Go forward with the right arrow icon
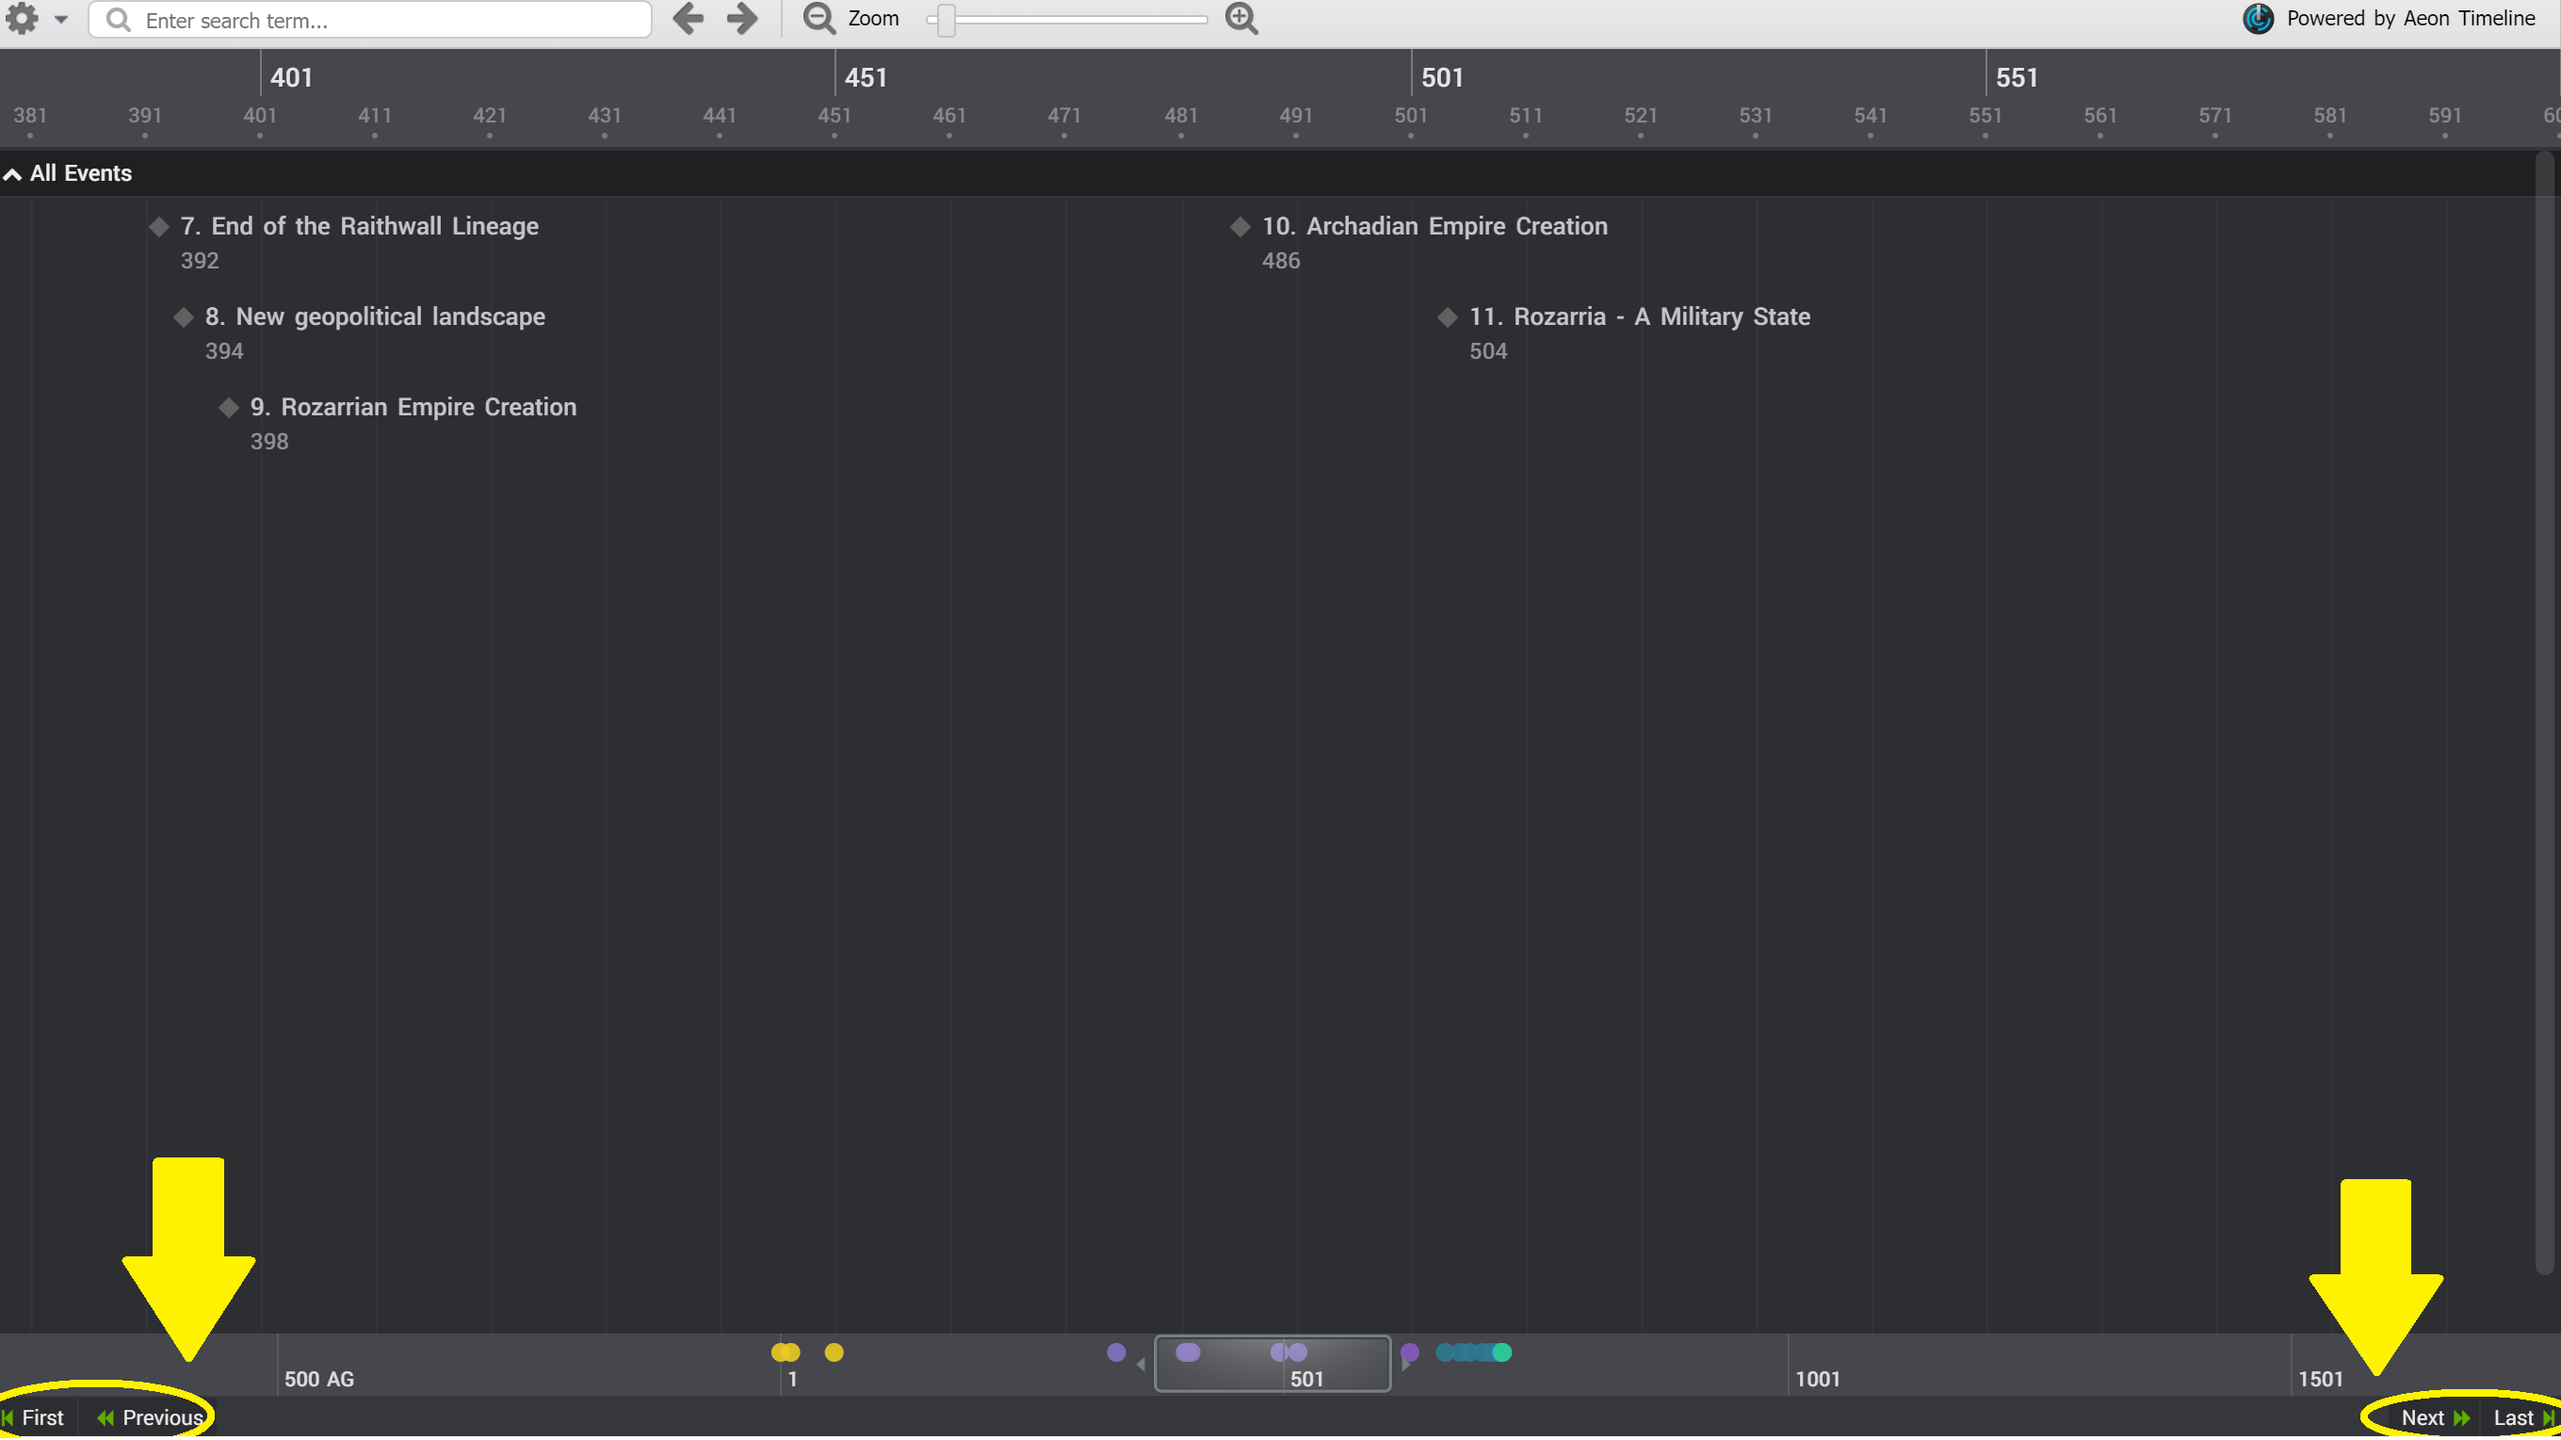Screen dimensions: 2561x1440 (742, 18)
